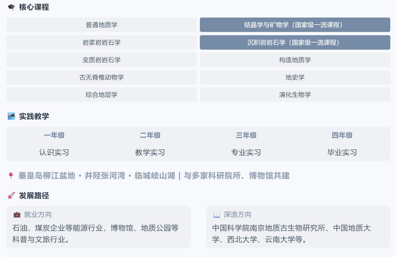Click the 二年级 label
The image size is (397, 257).
(150, 135)
